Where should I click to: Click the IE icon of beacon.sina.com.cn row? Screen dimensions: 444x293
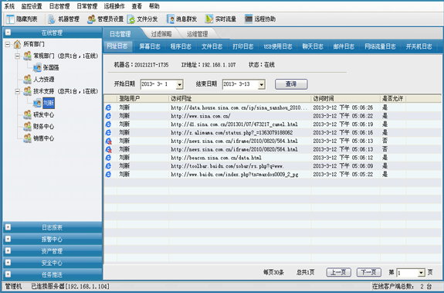point(108,158)
